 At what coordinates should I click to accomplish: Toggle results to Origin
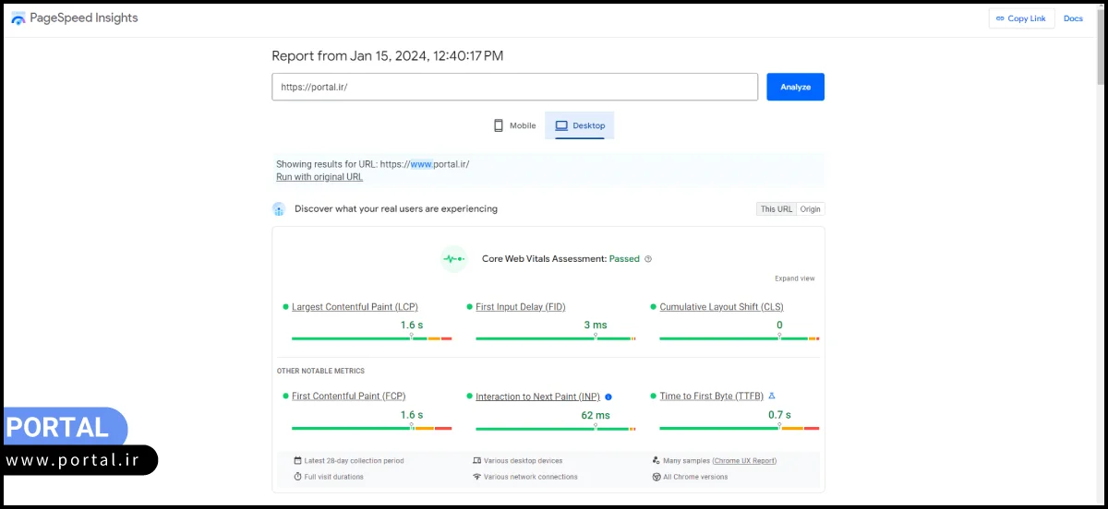click(x=810, y=209)
